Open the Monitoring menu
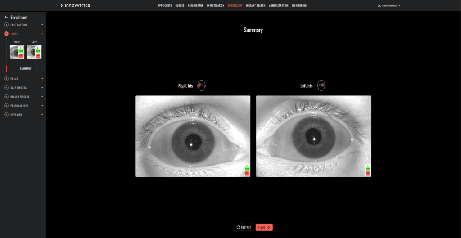461x238 pixels. (x=299, y=5)
